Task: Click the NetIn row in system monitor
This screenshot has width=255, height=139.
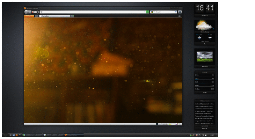Action: pyautogui.click(x=204, y=85)
